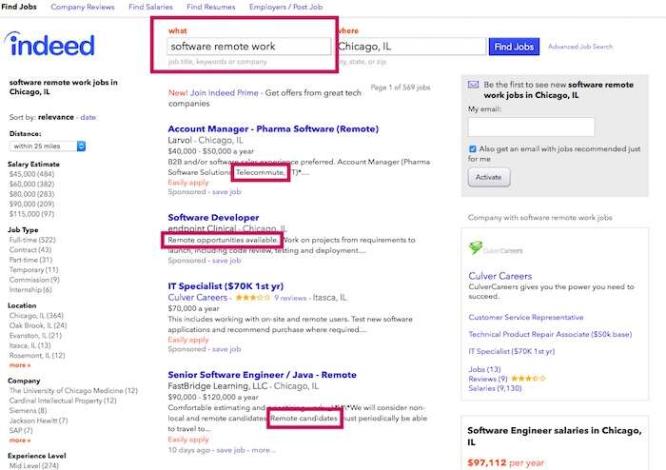Open IT Specialist ($70K 1st yr) job title
666x470 pixels.
click(225, 285)
